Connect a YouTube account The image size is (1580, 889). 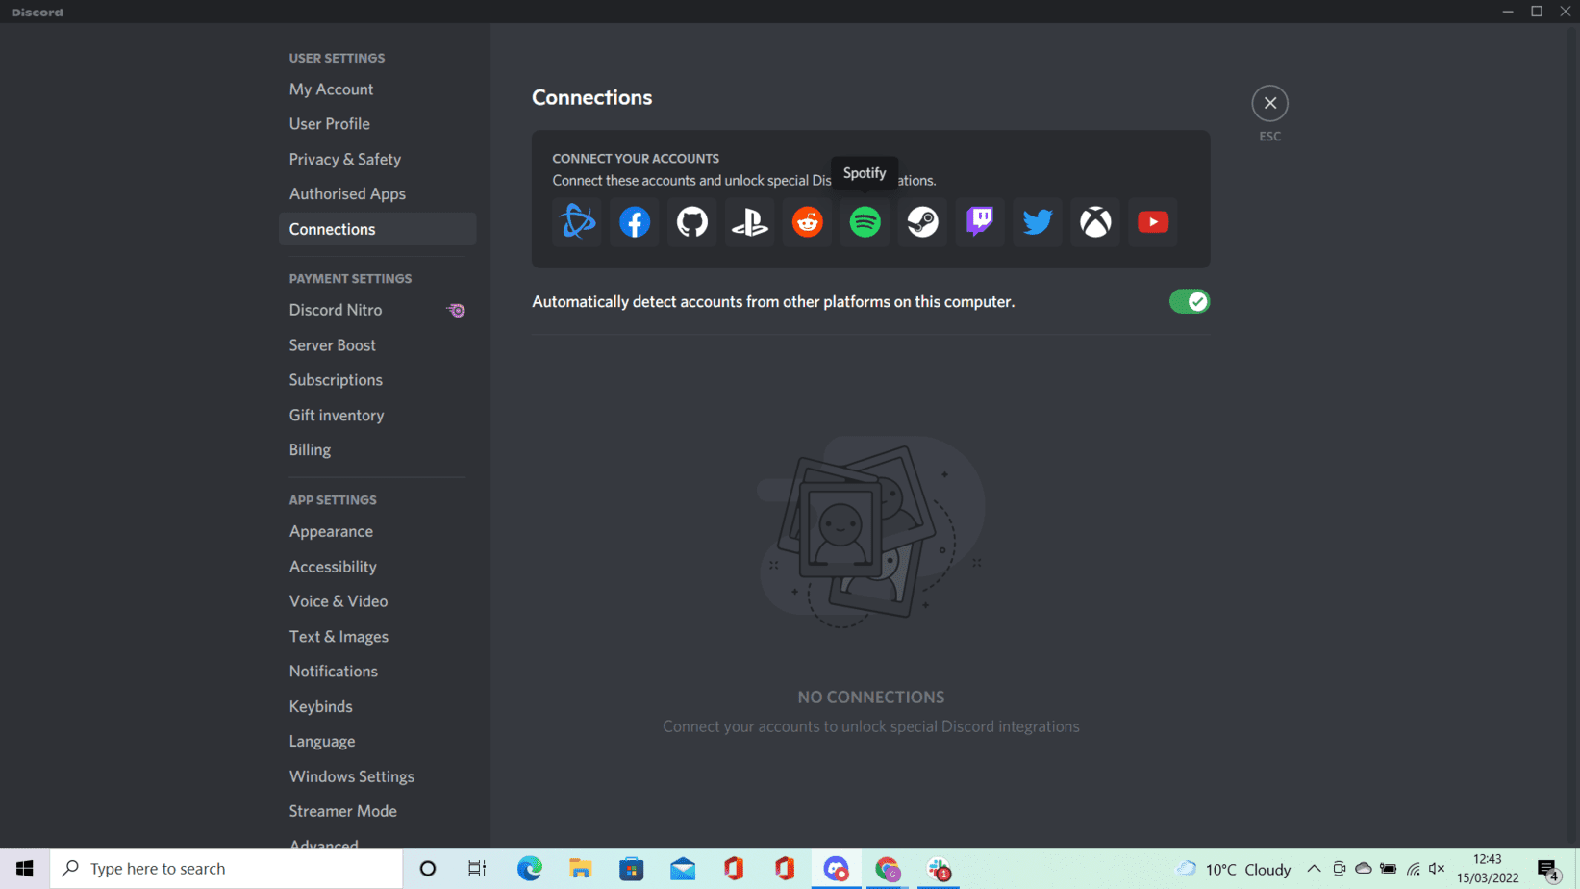coord(1153,222)
